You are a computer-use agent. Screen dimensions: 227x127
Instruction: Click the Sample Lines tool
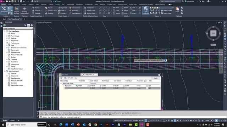point(90,11)
